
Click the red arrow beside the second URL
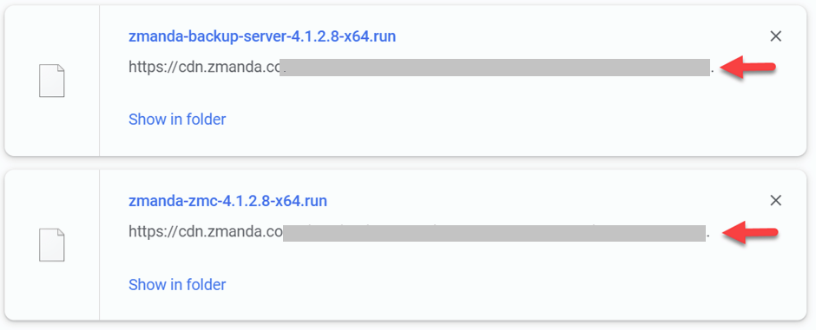coord(749,232)
